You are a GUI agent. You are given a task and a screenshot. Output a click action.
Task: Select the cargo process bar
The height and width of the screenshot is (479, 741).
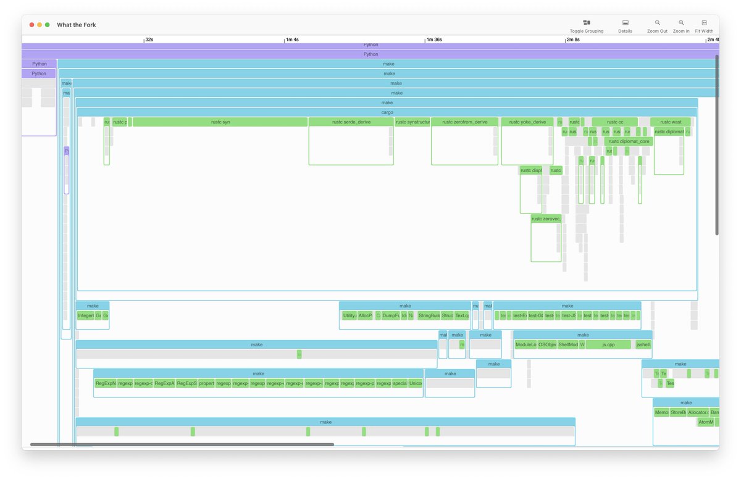(x=387, y=112)
